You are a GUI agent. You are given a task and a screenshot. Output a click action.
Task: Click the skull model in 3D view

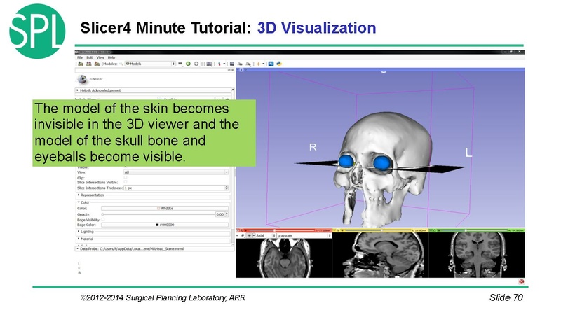384,168
